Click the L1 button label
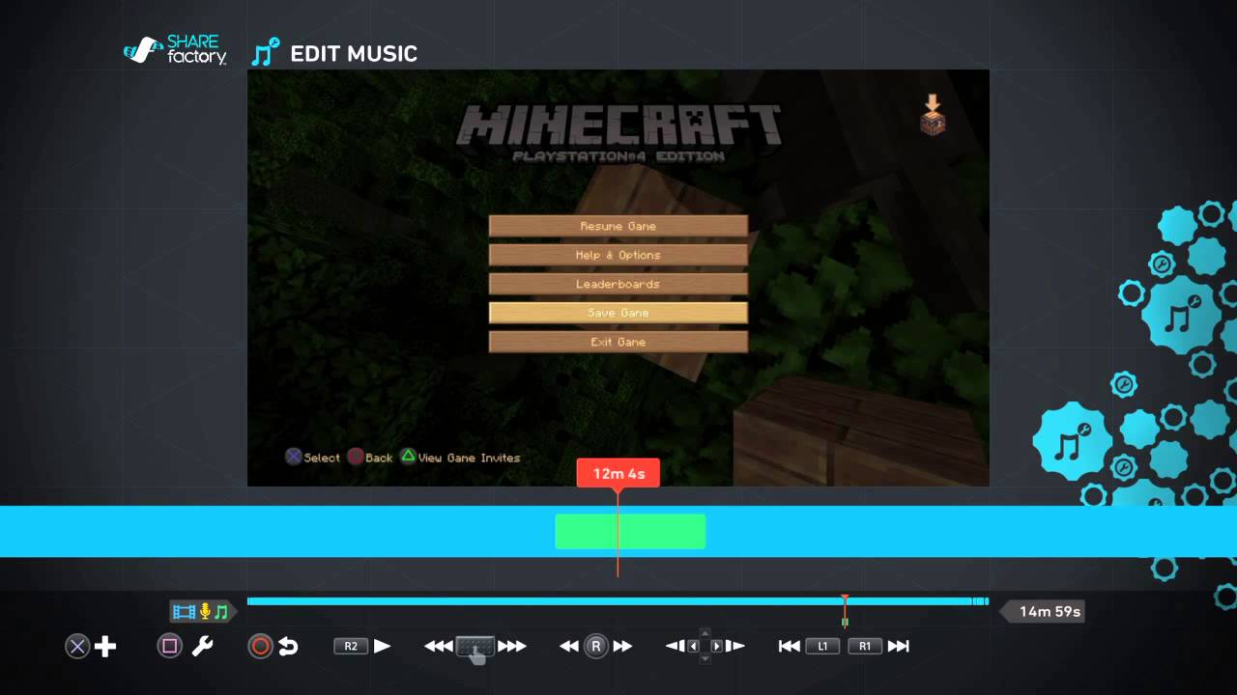Screen dimensions: 1237x695 [x=822, y=647]
